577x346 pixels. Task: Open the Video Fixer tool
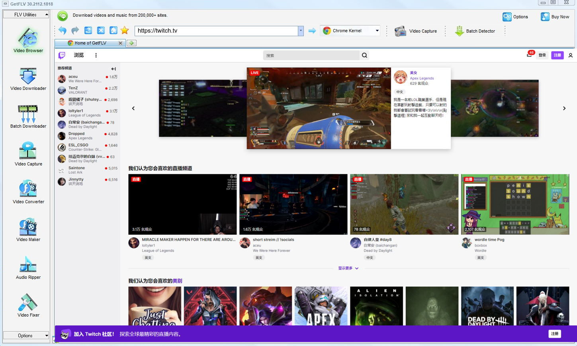[28, 305]
